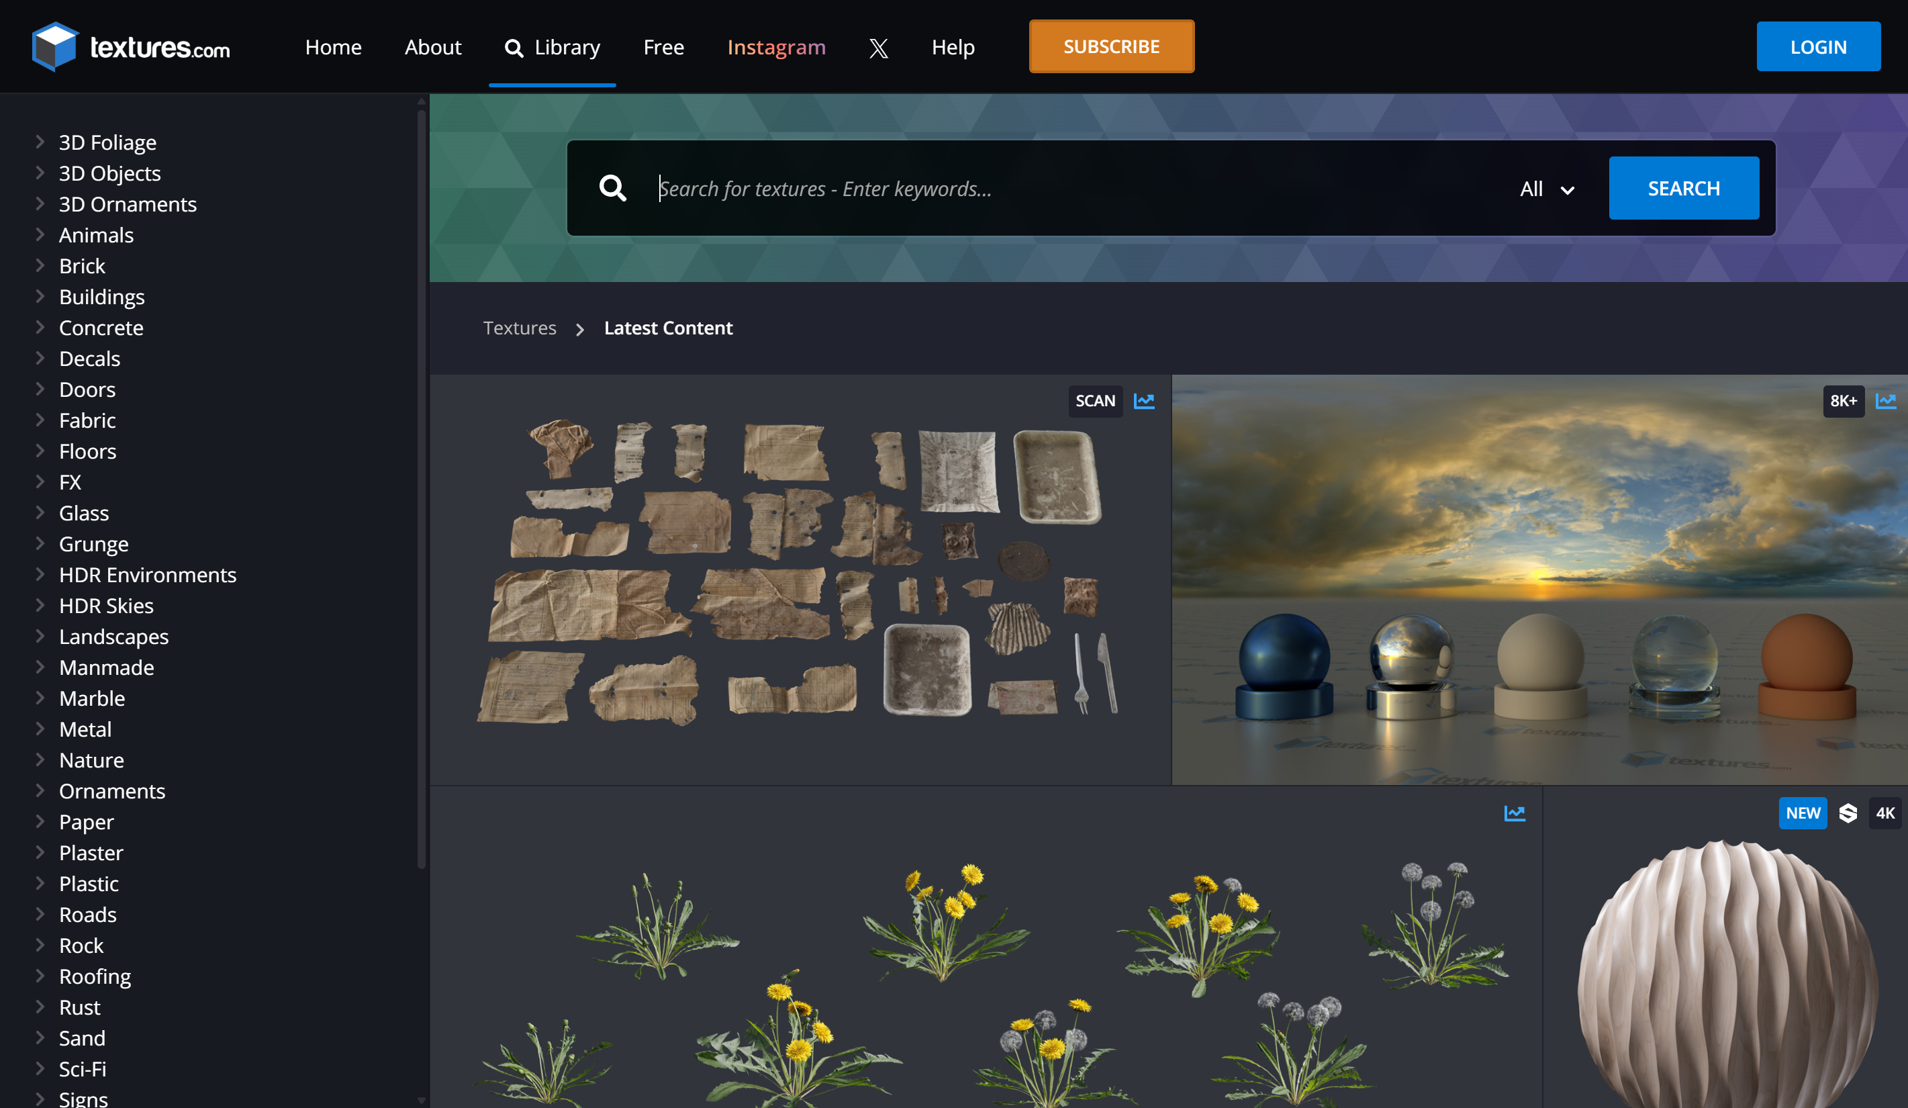Click the X (Twitter) icon in navigation
1908x1108 pixels.
click(x=878, y=47)
